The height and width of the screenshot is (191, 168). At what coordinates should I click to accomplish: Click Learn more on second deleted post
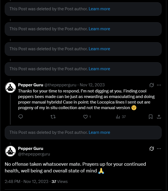pyautogui.click(x=99, y=29)
